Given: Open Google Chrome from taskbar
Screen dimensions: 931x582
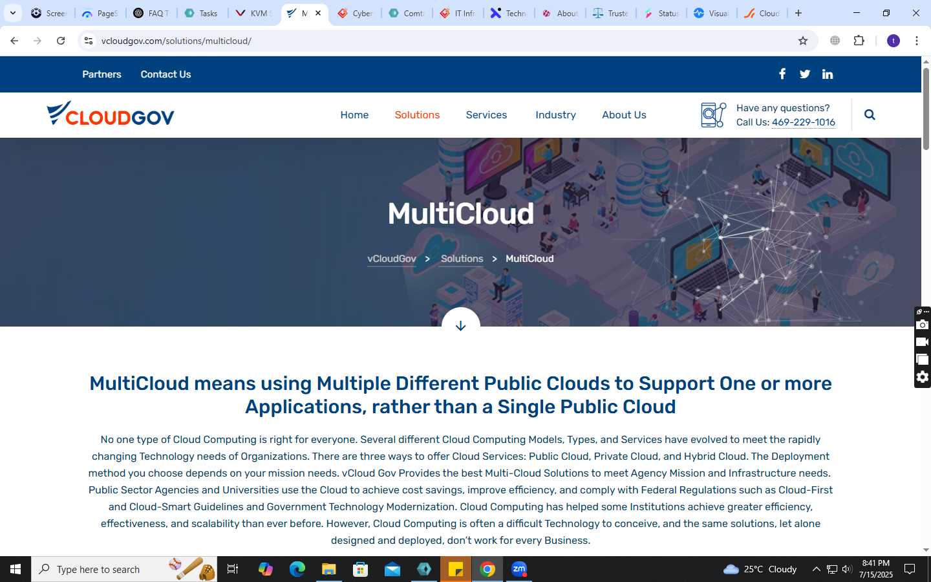Looking at the screenshot, I should [487, 569].
